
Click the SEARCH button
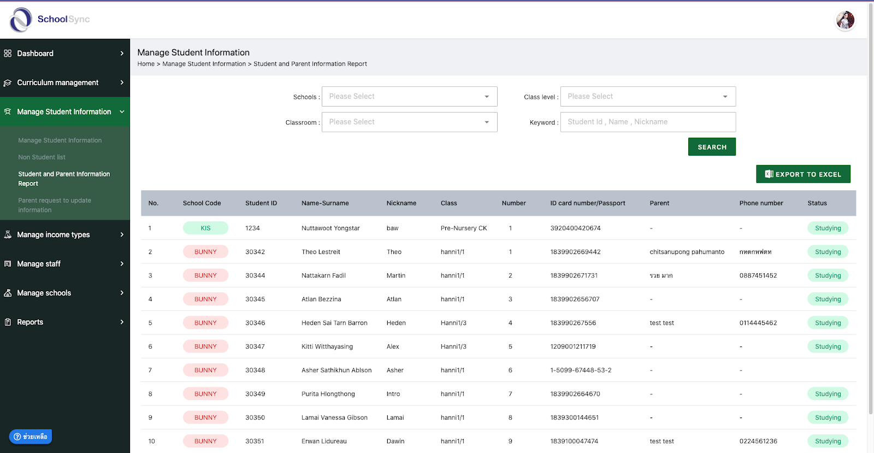[x=712, y=147]
